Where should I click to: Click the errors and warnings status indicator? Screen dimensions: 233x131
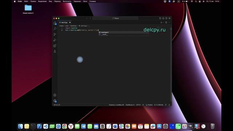point(57,105)
